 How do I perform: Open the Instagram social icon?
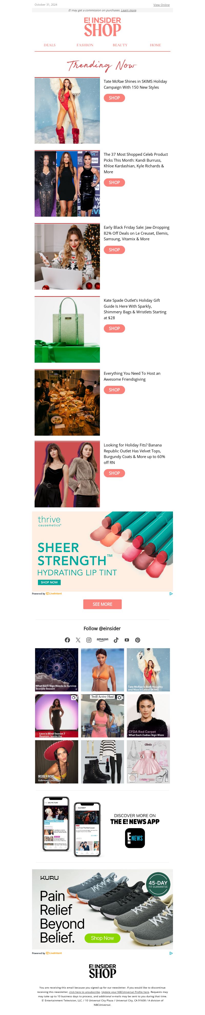(x=89, y=640)
